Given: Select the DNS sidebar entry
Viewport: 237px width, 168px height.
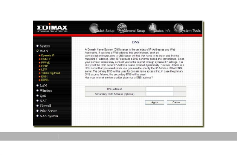Looking at the screenshot, I should click(x=44, y=77).
